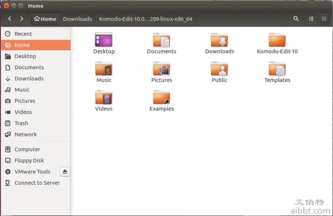Click the Home path bar button
Viewport: 333px width, 216px height.
45,19
